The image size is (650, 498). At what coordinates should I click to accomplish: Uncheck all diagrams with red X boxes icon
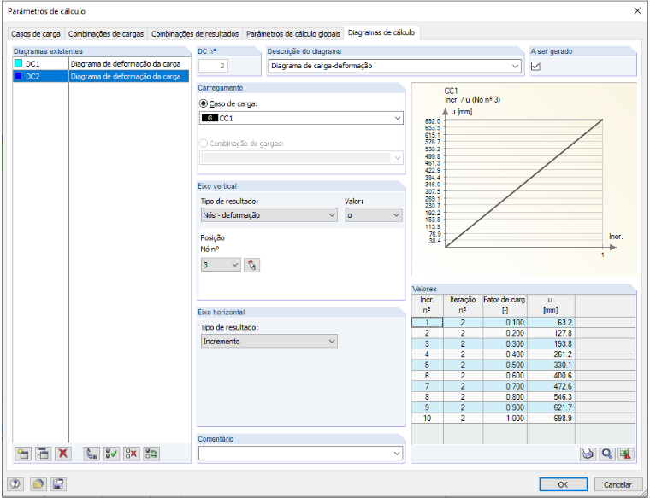click(132, 454)
